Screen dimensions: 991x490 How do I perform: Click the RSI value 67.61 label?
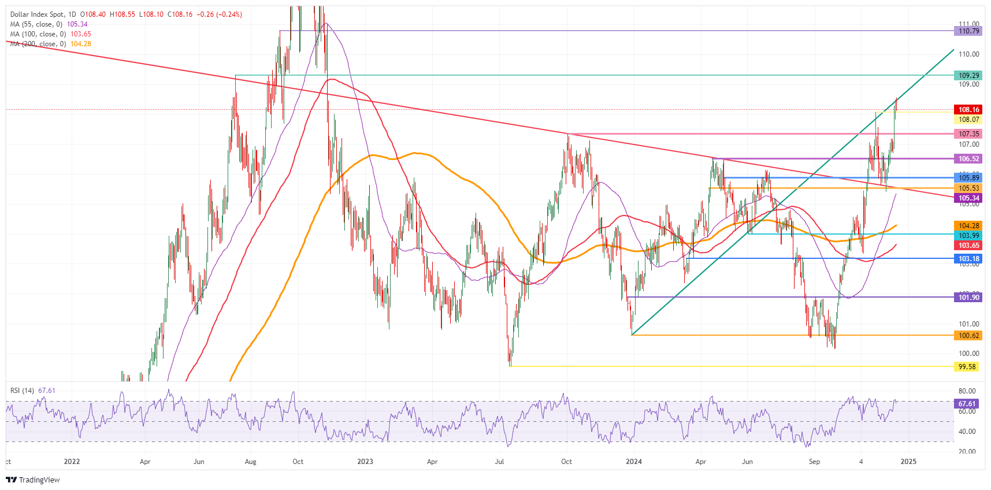pos(967,404)
